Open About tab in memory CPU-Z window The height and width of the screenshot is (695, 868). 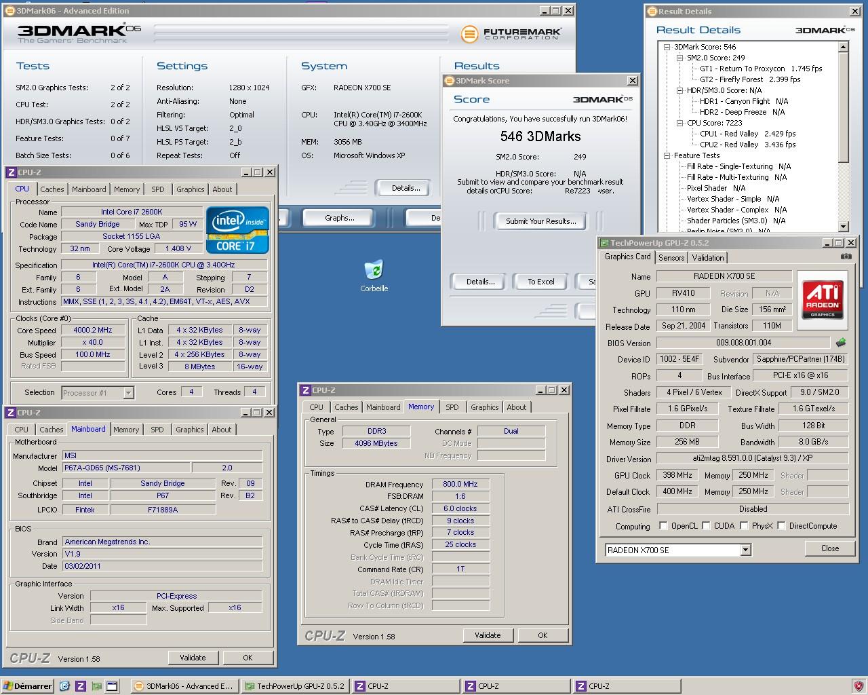tap(517, 407)
